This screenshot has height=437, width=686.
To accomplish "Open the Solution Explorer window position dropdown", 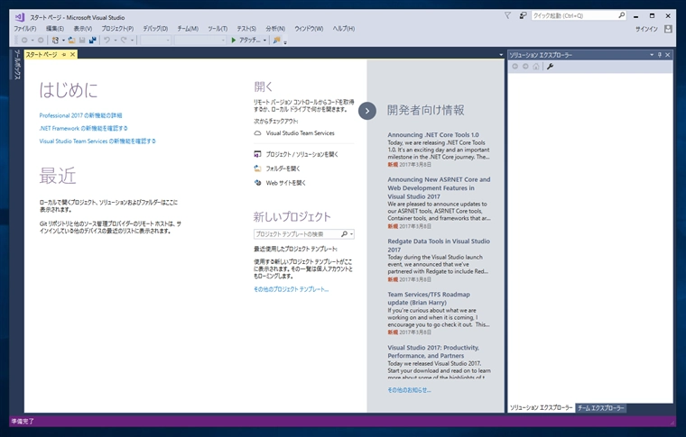I will tap(652, 55).
